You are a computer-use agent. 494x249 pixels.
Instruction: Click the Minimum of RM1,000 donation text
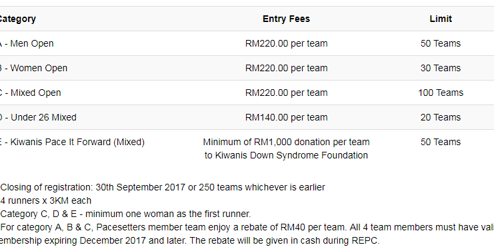coord(286,142)
